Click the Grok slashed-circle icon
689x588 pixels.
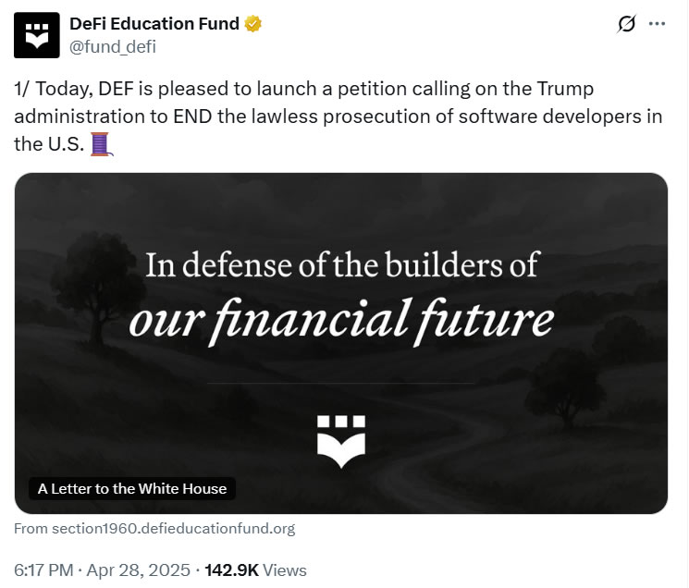point(626,25)
